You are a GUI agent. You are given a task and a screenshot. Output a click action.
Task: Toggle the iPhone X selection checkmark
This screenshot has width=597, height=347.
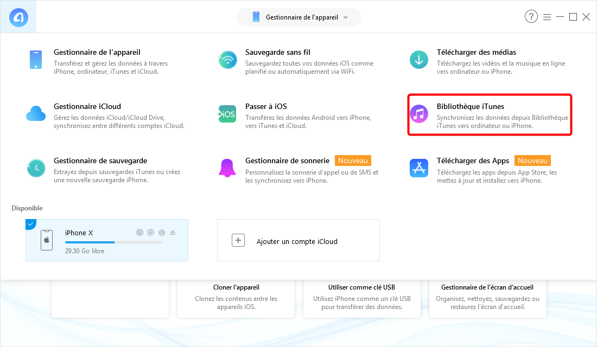pyautogui.click(x=30, y=223)
